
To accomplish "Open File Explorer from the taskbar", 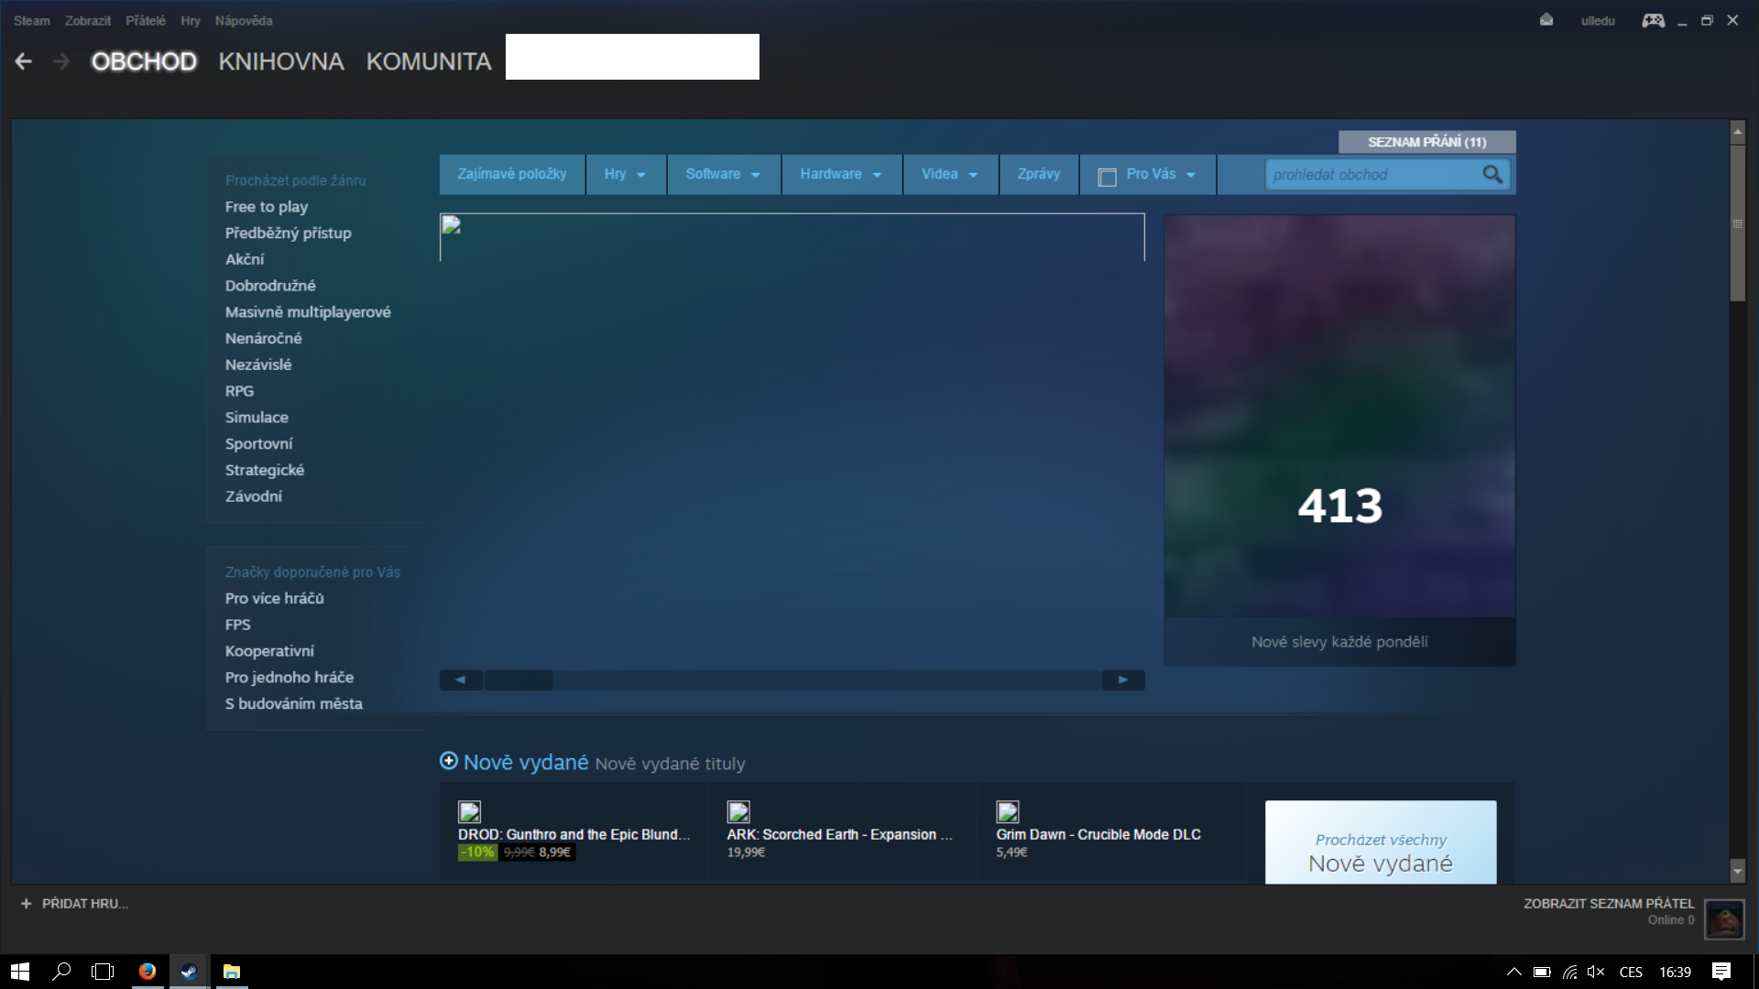I will [x=232, y=972].
